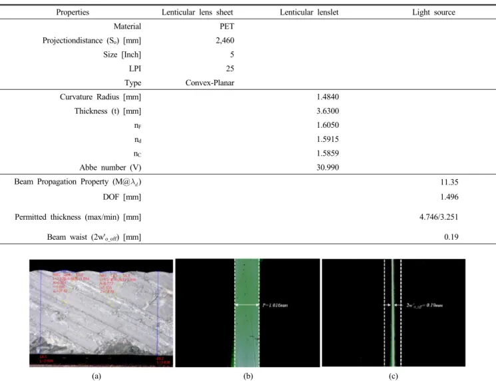Click the 'Lenticular lenslet' column header
Viewport: 496px width, 381px height.
coord(309,13)
